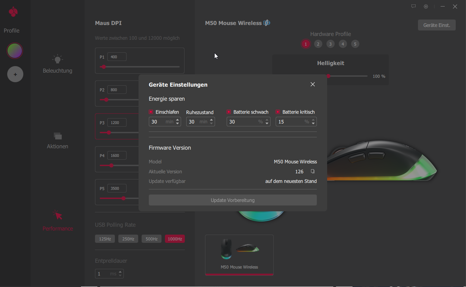
Task: Add a new profile with plus icon
Action: tap(15, 74)
